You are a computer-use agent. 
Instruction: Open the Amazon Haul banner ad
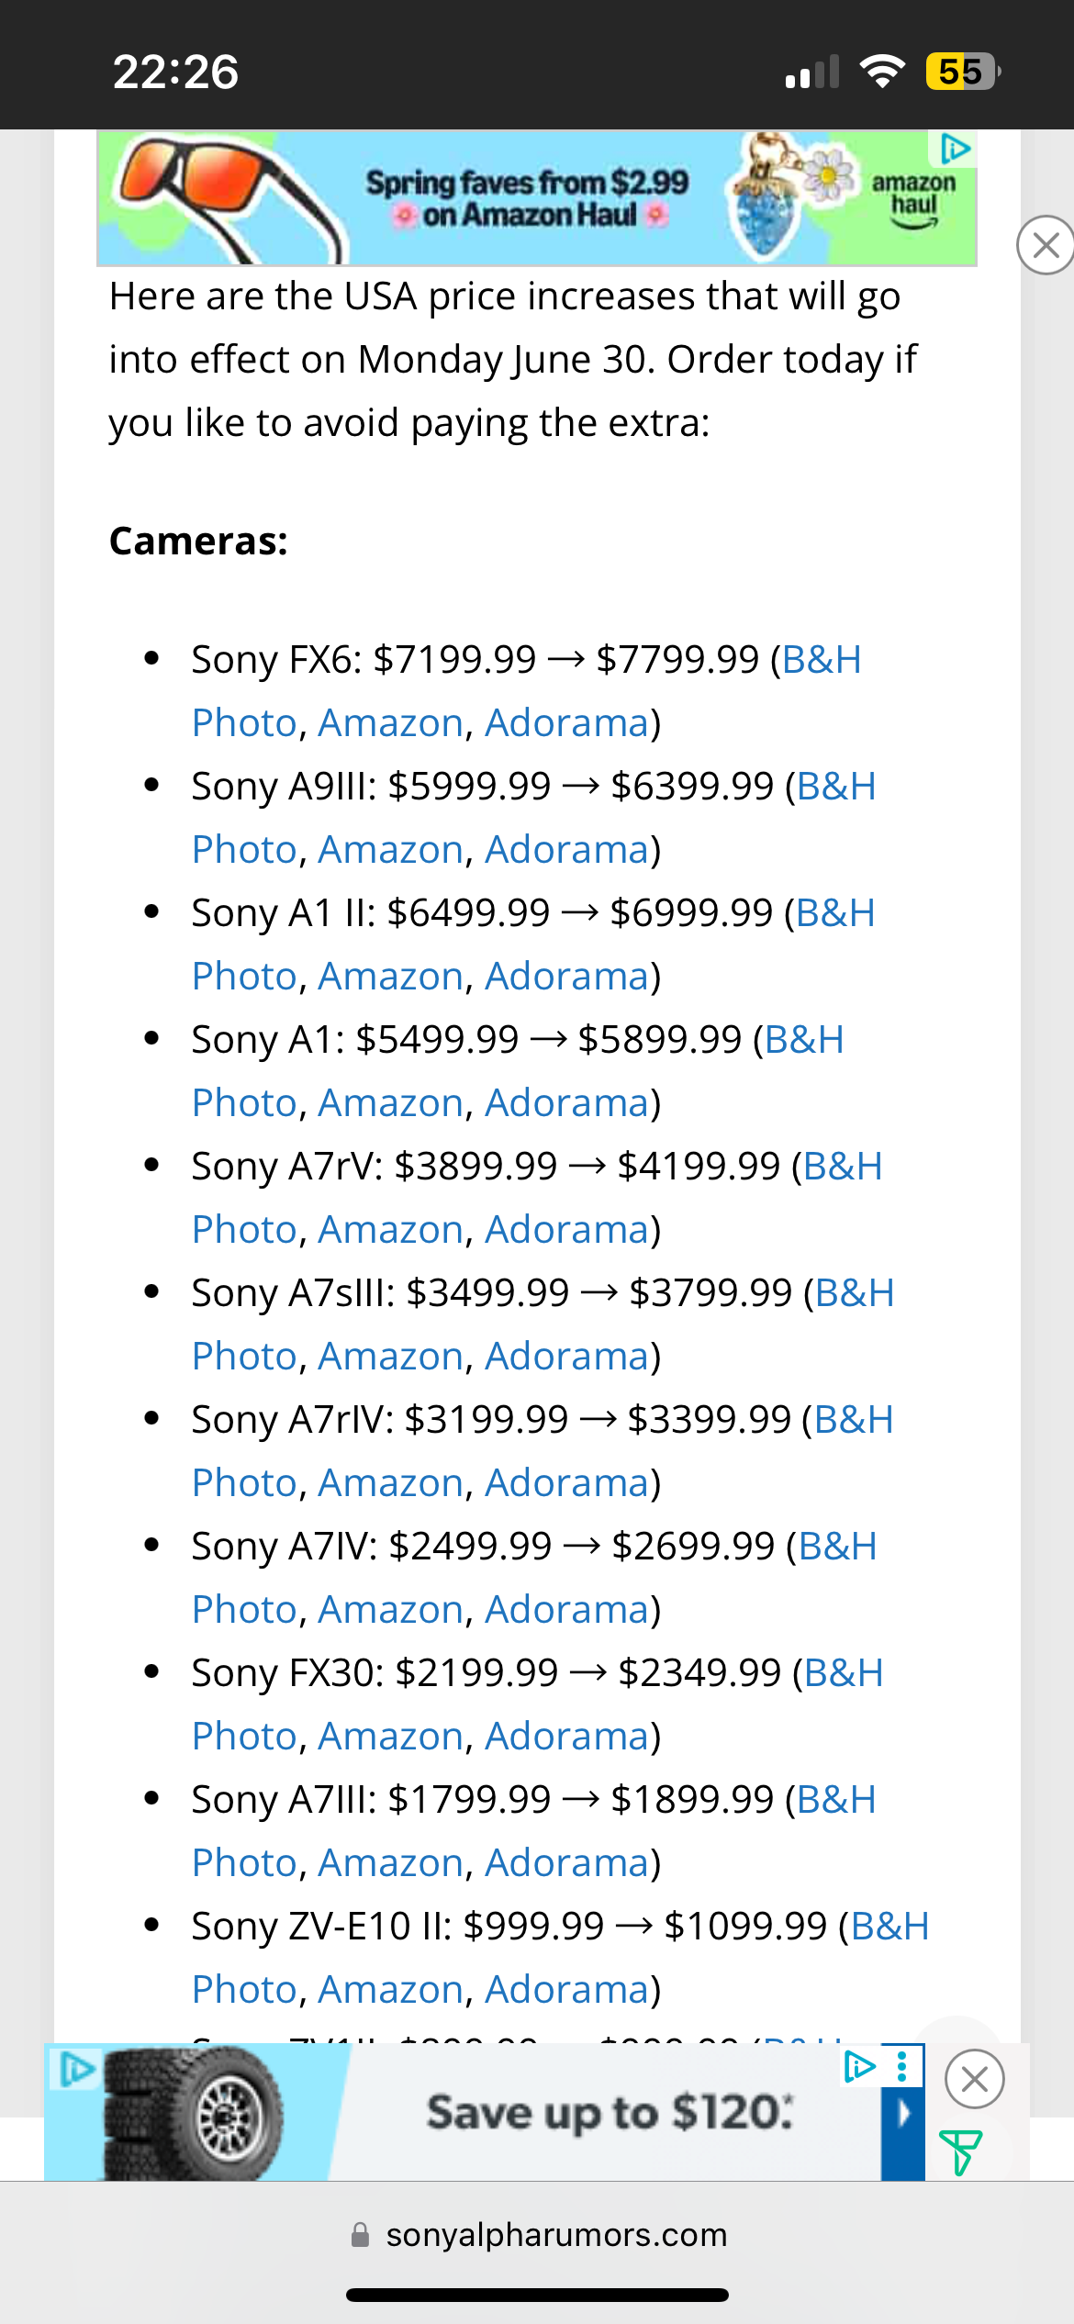536,197
